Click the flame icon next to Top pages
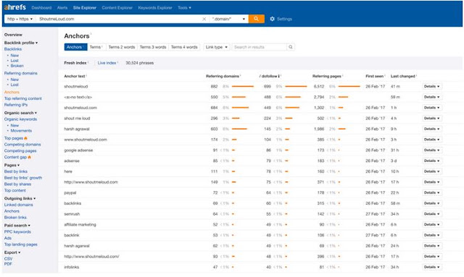This screenshot has height=277, width=464. coord(26,138)
